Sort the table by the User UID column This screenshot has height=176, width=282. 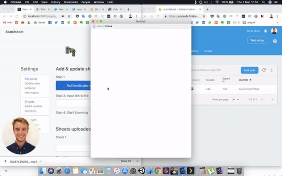point(245,80)
